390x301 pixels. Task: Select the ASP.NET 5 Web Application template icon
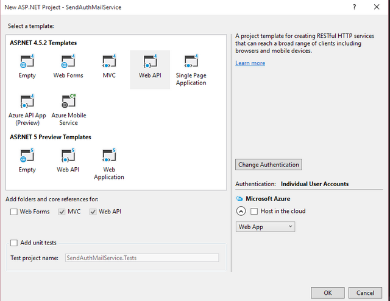(x=109, y=156)
